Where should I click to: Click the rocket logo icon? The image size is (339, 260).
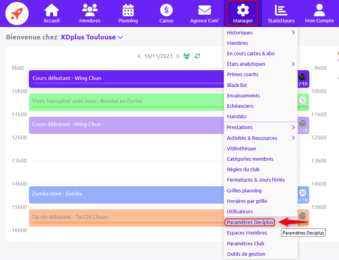pos(17,14)
